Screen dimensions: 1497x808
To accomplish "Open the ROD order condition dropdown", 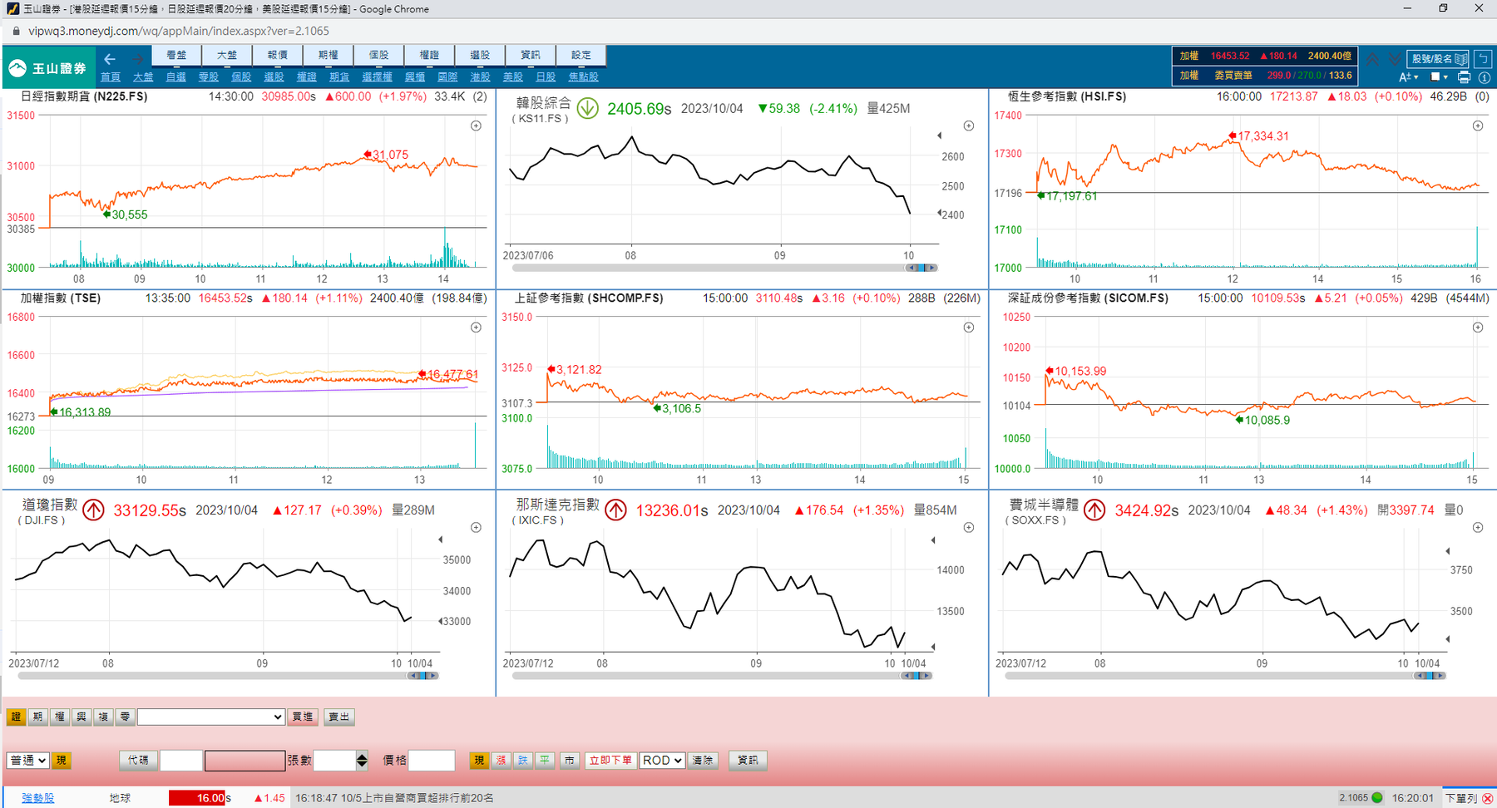I will [x=662, y=760].
